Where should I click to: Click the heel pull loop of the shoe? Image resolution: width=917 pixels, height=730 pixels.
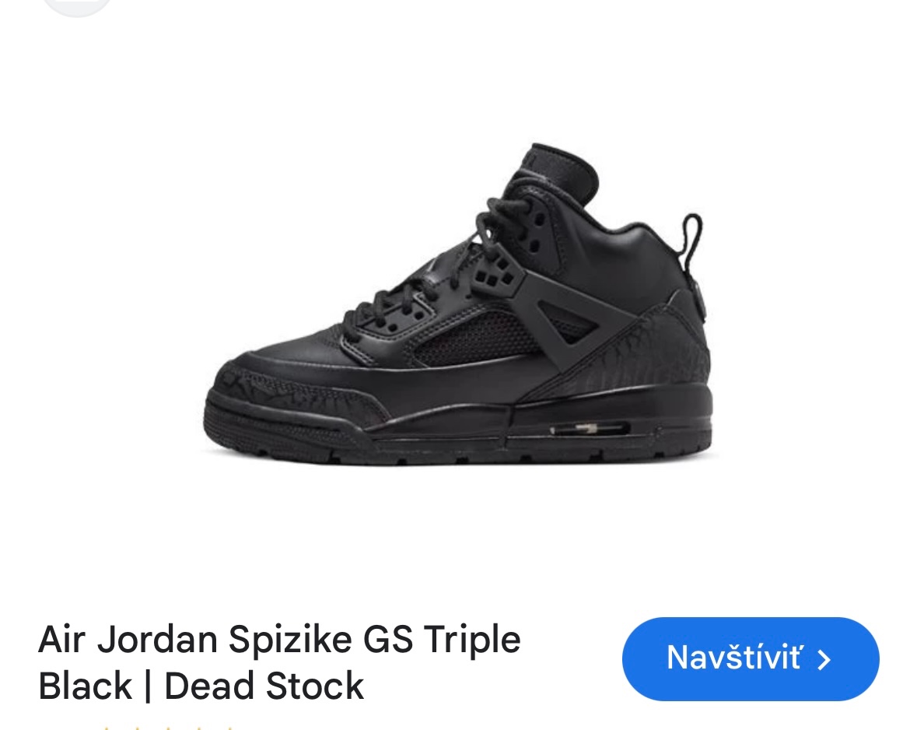692,240
